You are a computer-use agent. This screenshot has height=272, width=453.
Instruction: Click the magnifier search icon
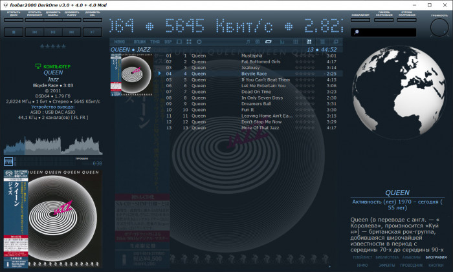(x=356, y=32)
